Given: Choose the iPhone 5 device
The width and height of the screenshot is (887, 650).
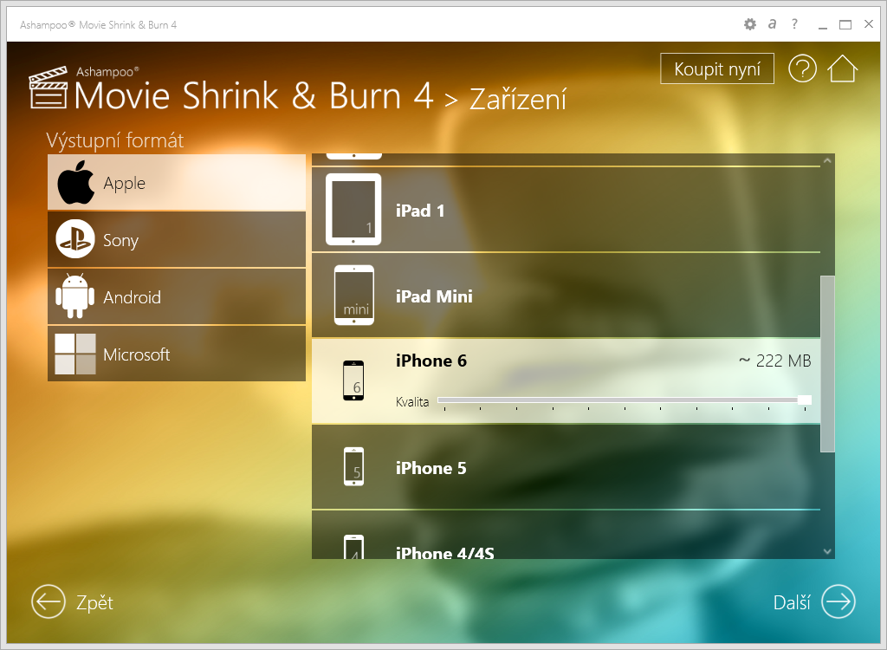Looking at the screenshot, I should 566,468.
